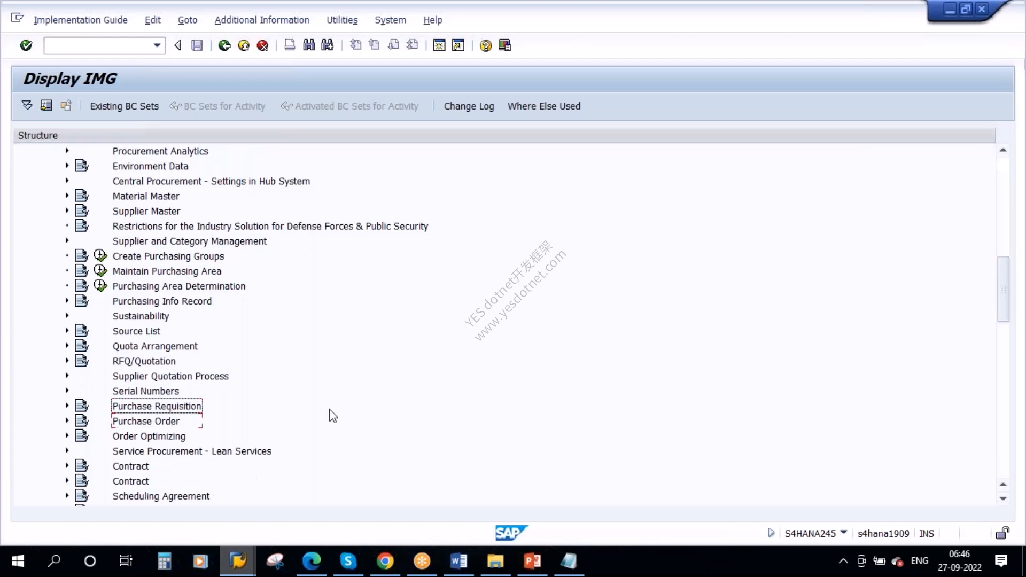This screenshot has width=1026, height=577.
Task: Expand the Scheduling Agreement node
Action: (67, 495)
